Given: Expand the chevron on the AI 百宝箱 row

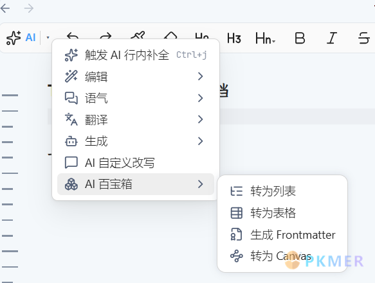Looking at the screenshot, I should pyautogui.click(x=201, y=184).
